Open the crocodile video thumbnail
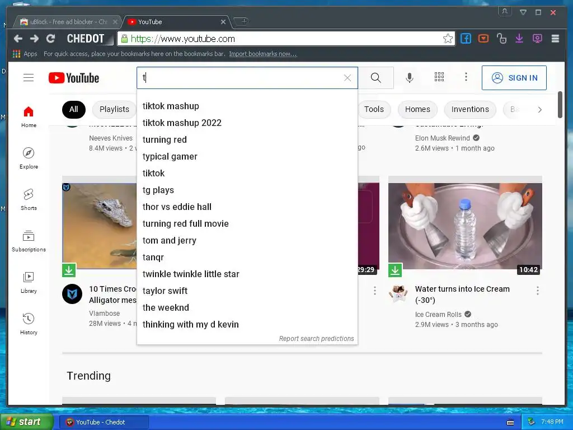The image size is (573, 430). [x=100, y=226]
